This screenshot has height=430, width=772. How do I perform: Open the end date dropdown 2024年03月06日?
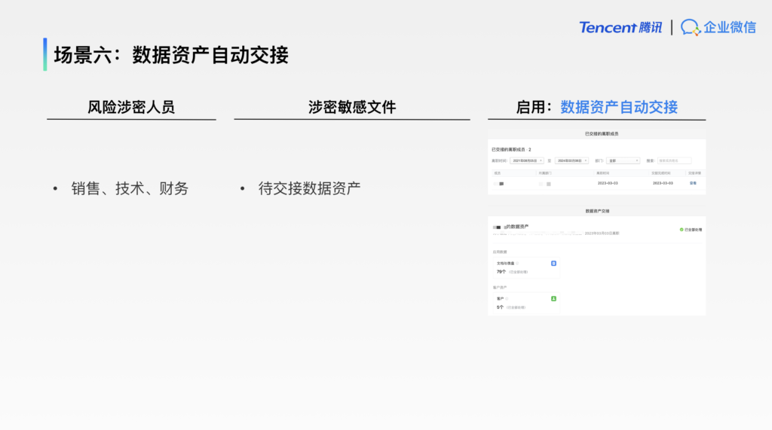(571, 161)
